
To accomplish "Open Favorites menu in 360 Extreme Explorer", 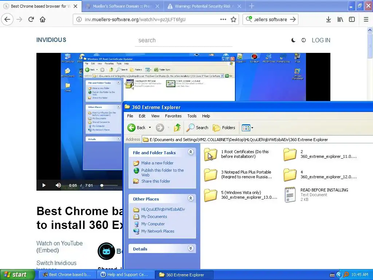I will click(173, 116).
